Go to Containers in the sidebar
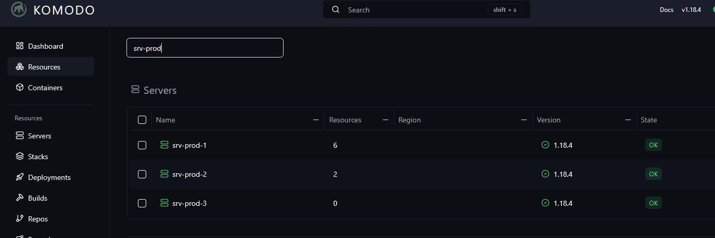The width and height of the screenshot is (715, 238). [x=50, y=88]
